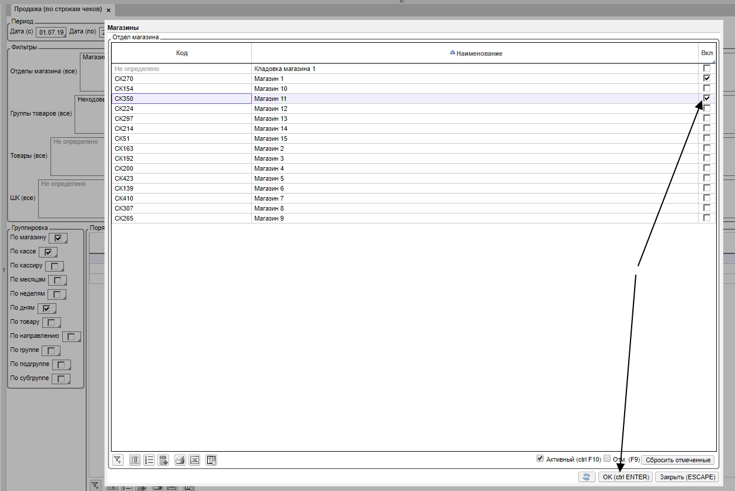
Task: Click the filter icon in dialog toolbar
Action: 118,460
